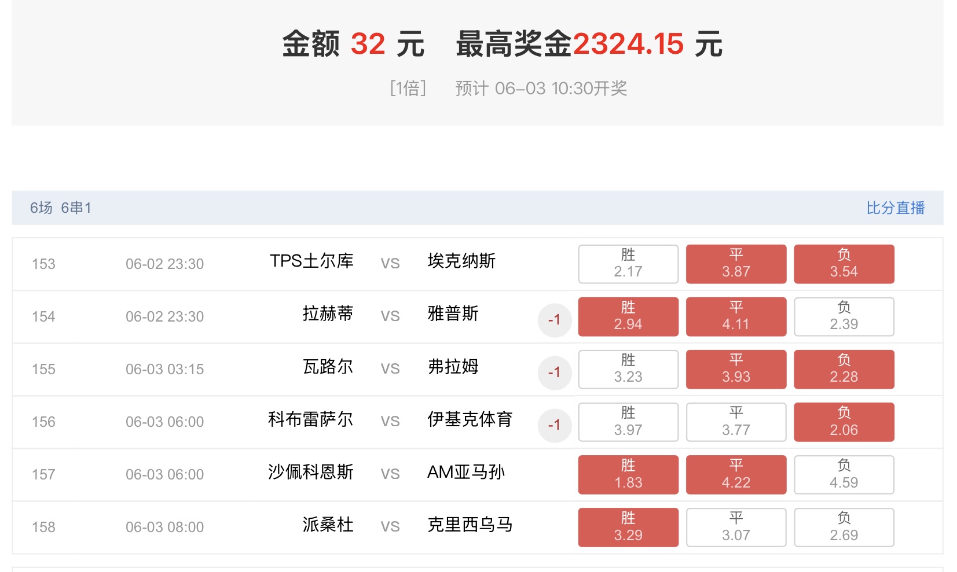Deselect 负 2.28 on 弗拉姆 match
Viewport: 957px width, 572px height.
844,369
